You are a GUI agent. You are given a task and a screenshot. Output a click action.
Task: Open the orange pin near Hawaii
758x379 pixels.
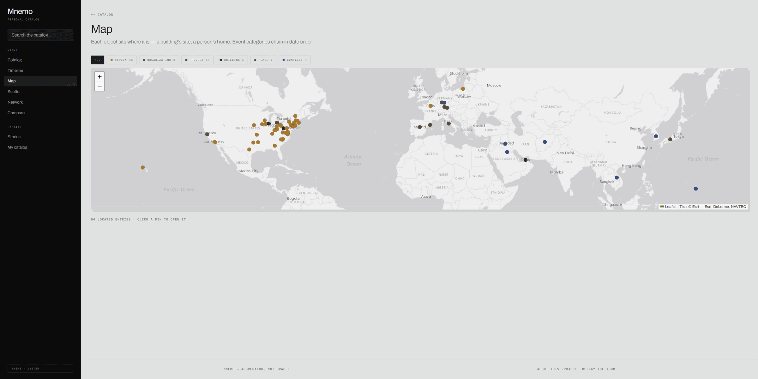143,168
